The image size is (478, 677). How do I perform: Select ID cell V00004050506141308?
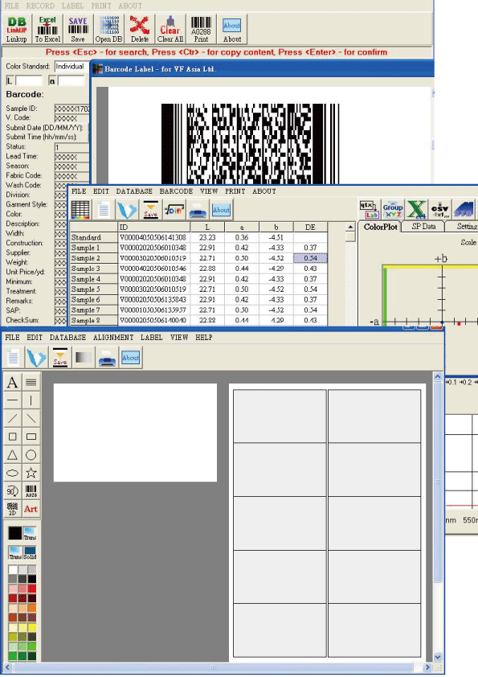[154, 237]
